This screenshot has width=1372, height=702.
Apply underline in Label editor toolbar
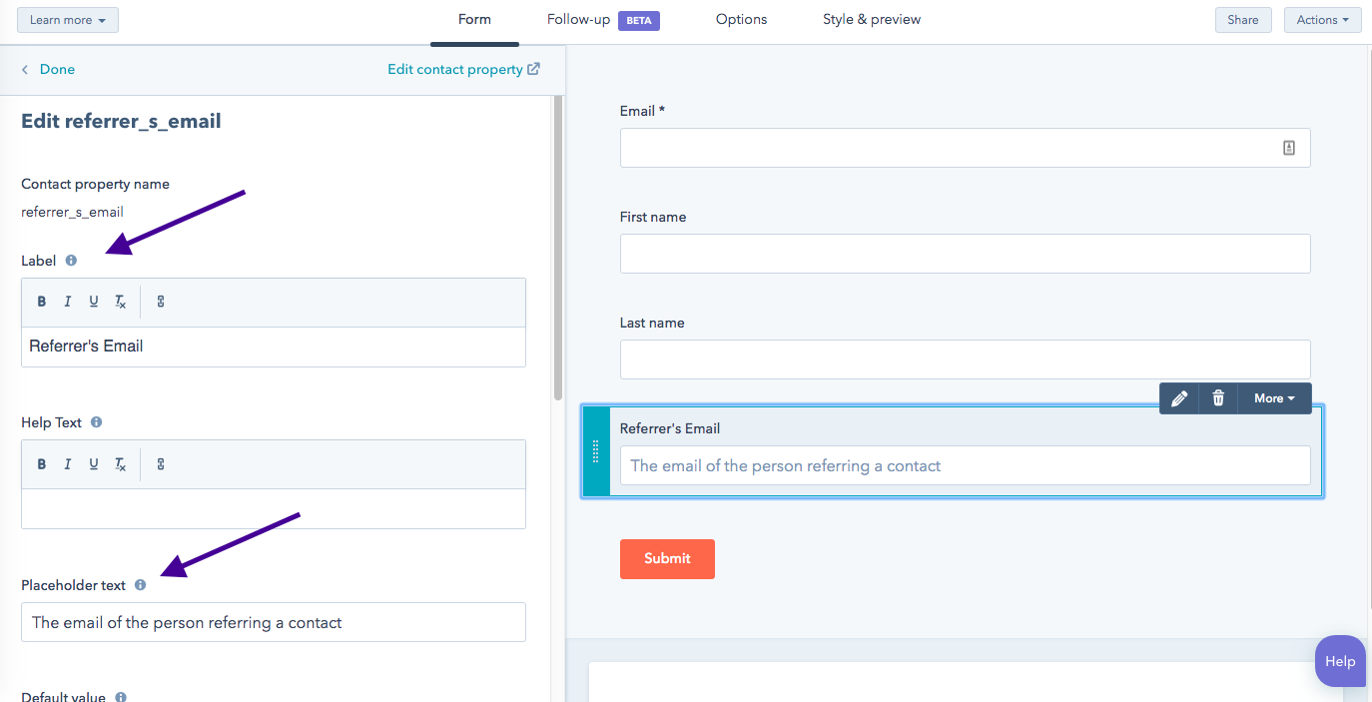pos(94,302)
